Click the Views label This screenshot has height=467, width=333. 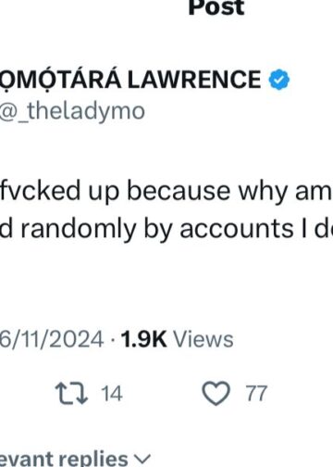click(x=203, y=339)
